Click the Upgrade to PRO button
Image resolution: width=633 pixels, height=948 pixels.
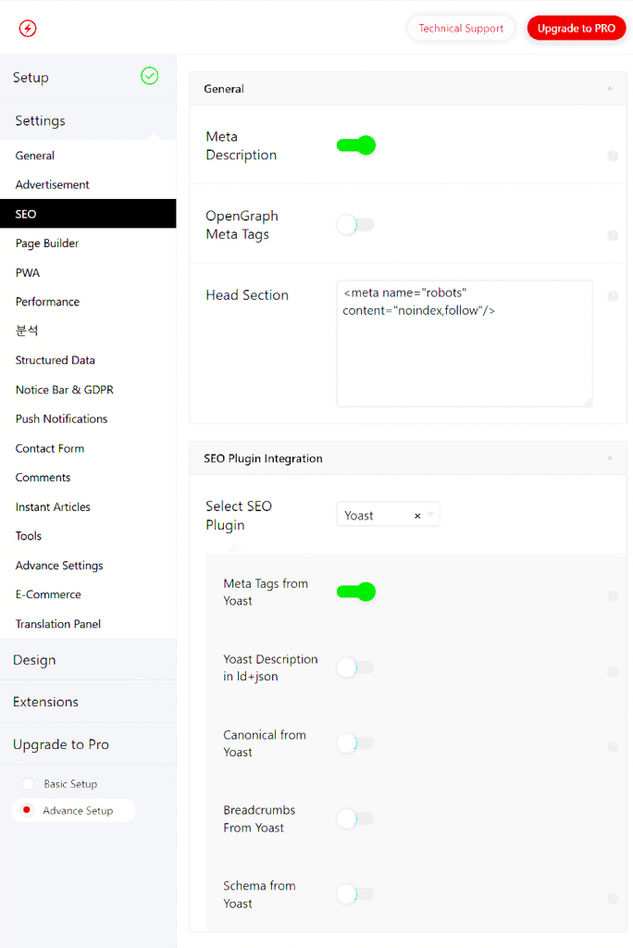[x=576, y=29]
